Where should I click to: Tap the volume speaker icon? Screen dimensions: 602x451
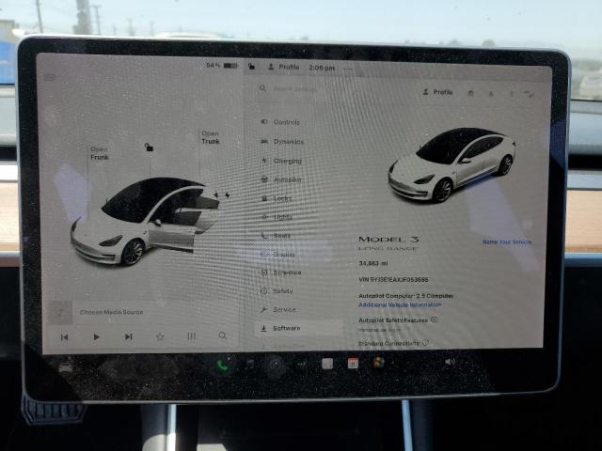pos(450,361)
